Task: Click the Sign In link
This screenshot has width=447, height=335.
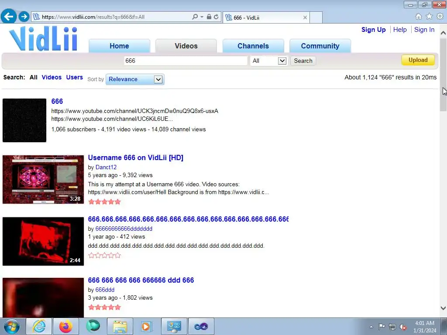Action: coord(424,30)
